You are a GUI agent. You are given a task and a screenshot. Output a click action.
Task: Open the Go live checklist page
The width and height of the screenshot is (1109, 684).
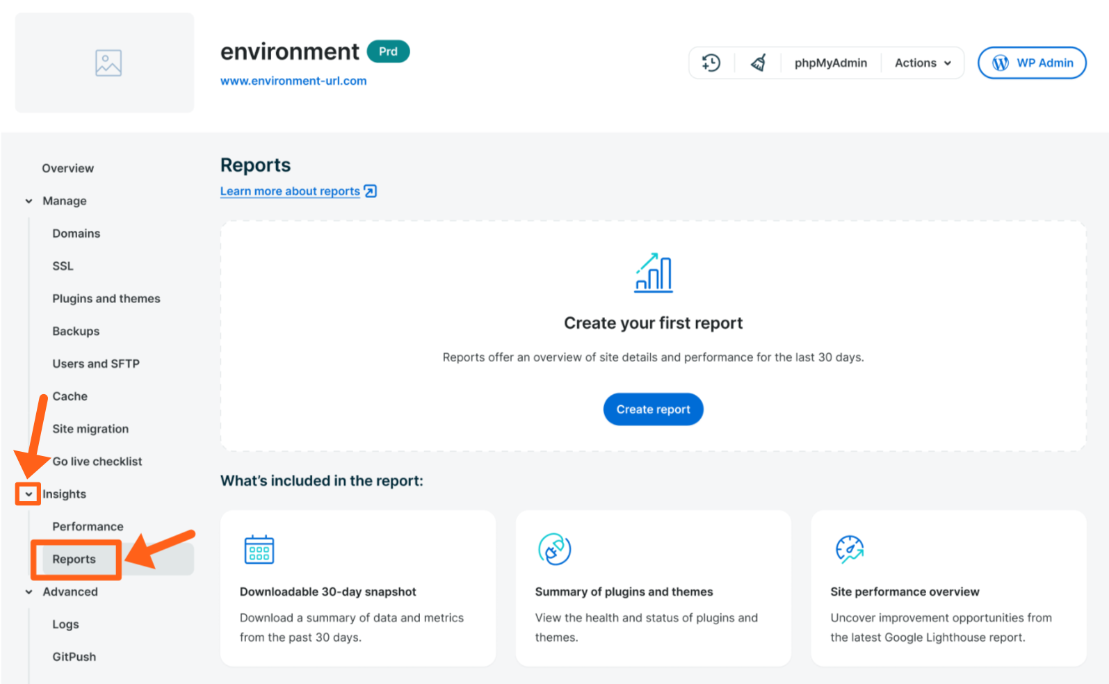[97, 462]
